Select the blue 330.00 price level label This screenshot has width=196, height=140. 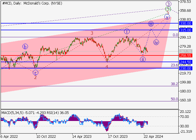186,23
